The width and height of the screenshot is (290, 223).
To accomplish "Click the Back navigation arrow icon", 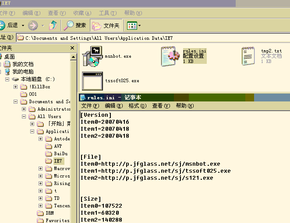I will tap(3, 25).
